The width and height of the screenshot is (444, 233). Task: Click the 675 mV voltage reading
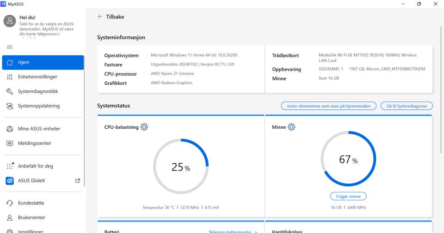[x=212, y=208]
